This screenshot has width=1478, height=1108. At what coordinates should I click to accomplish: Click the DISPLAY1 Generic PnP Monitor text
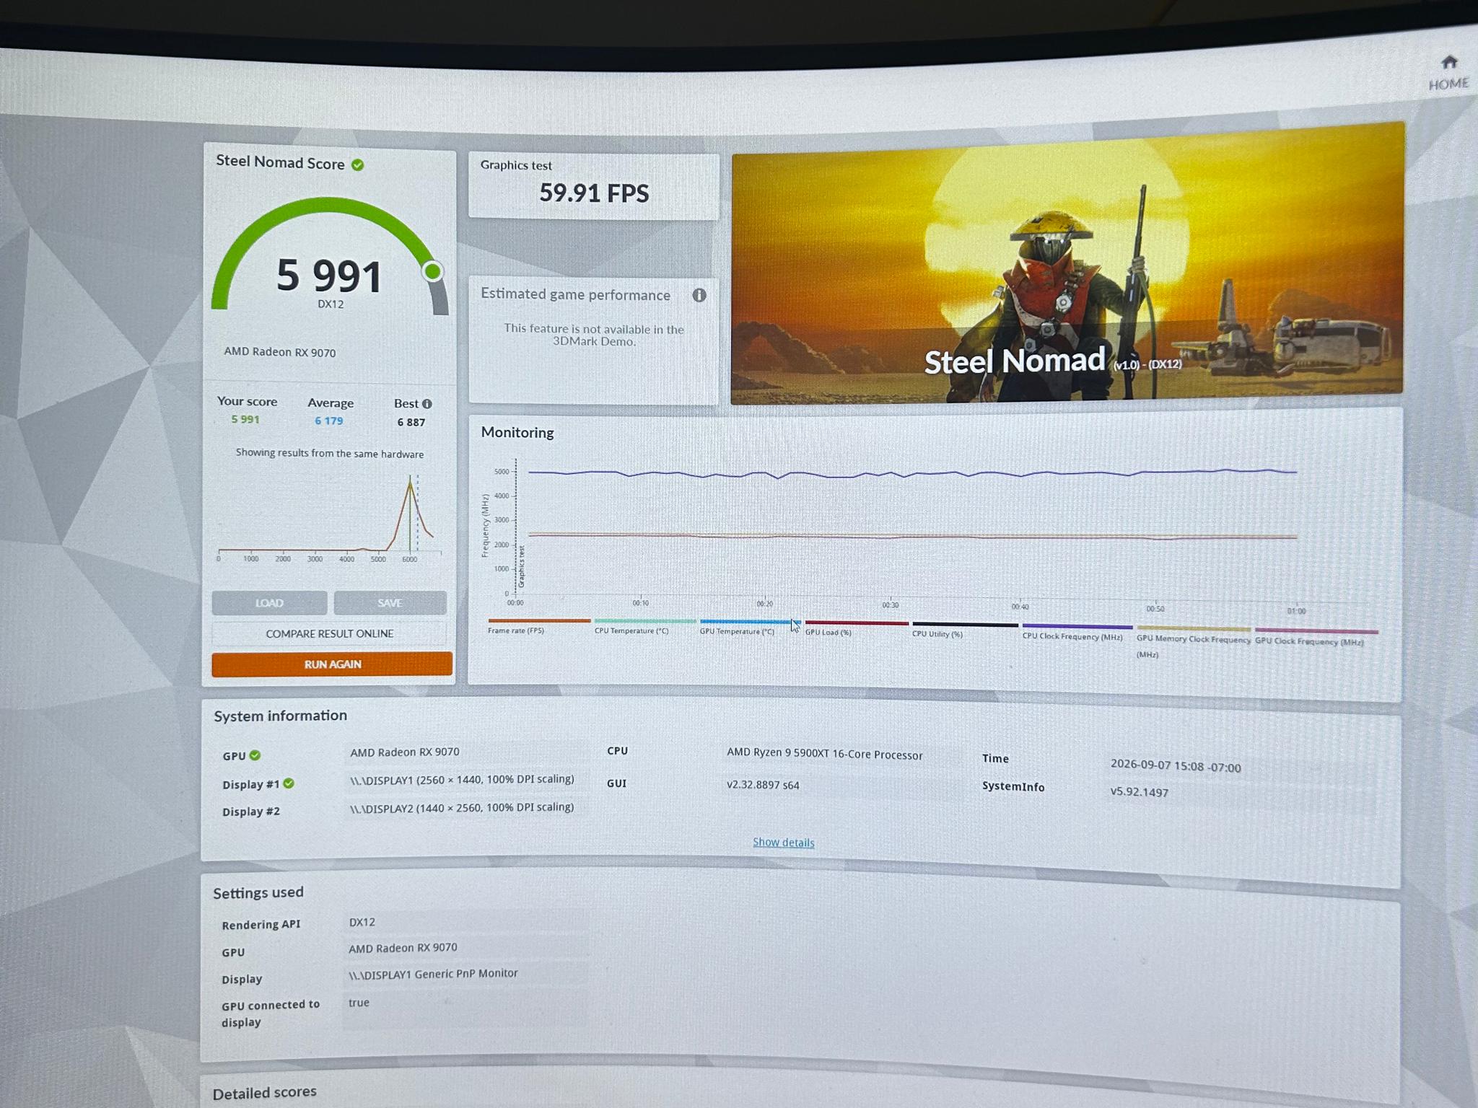click(433, 974)
